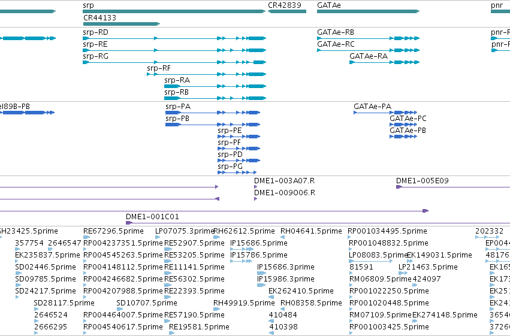Select the CR42839 gene bar
This screenshot has width=510, height=336.
287,11
